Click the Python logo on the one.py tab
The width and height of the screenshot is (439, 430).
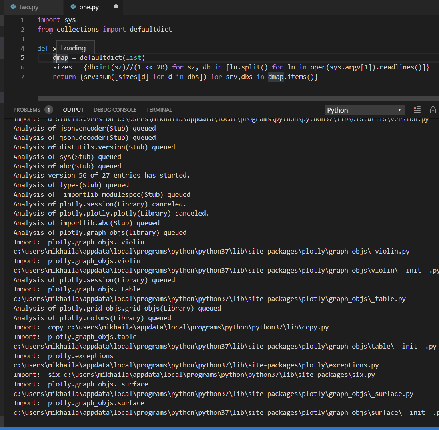pyautogui.click(x=74, y=7)
